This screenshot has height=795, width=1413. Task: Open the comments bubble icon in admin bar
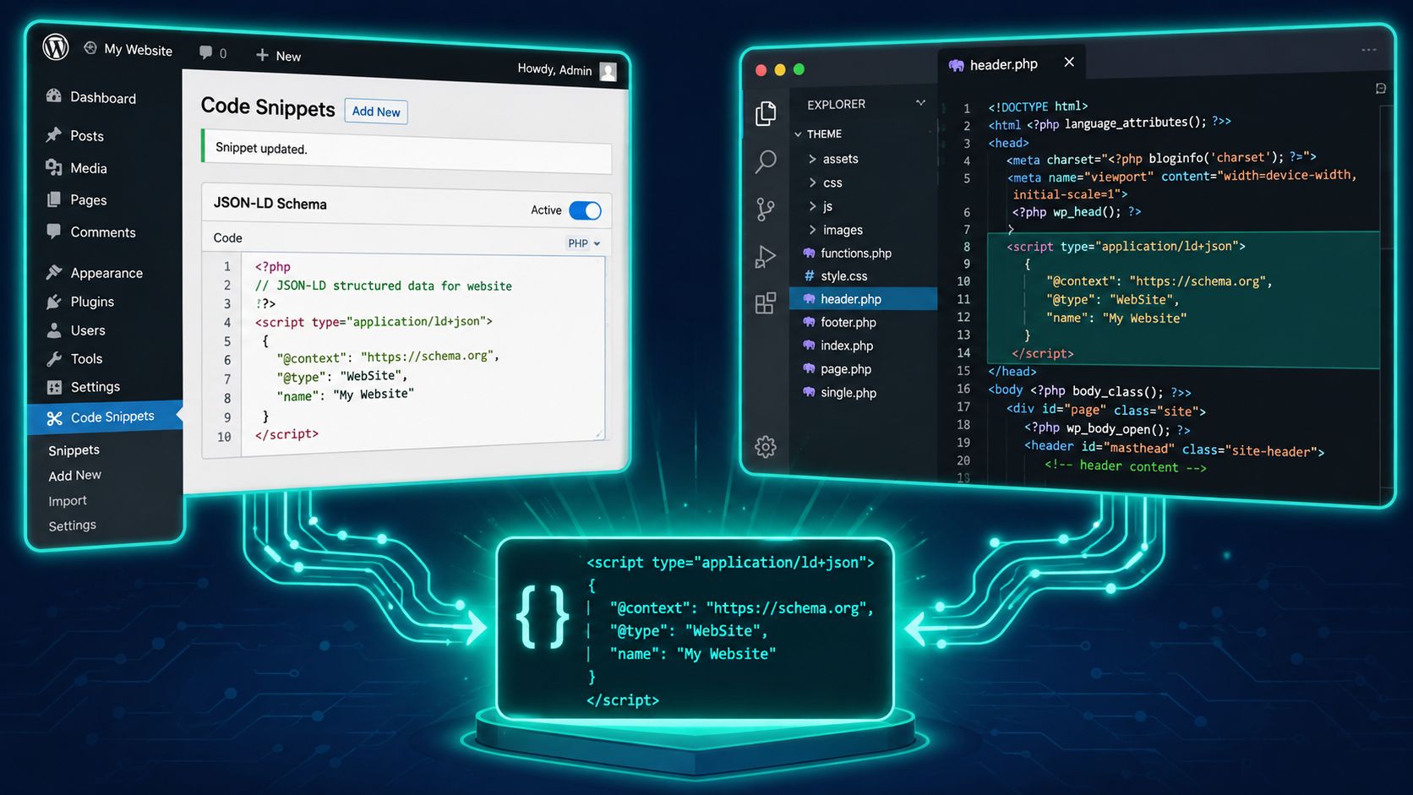tap(205, 52)
